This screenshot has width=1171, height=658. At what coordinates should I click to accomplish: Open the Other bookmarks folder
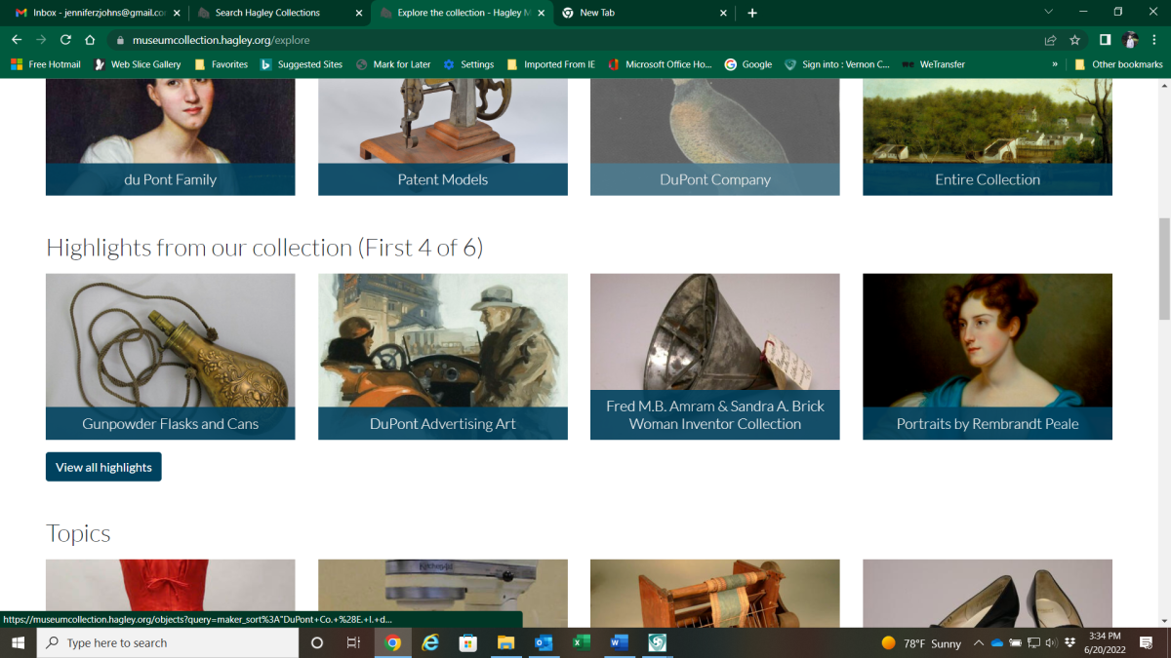1118,64
